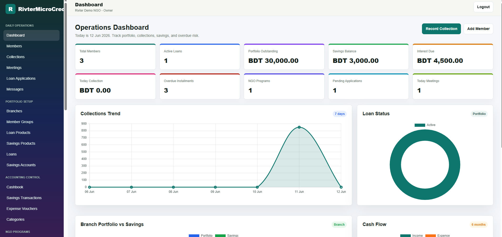Click the Record Collection button
Viewport: 502px width, 237px height.
[441, 29]
